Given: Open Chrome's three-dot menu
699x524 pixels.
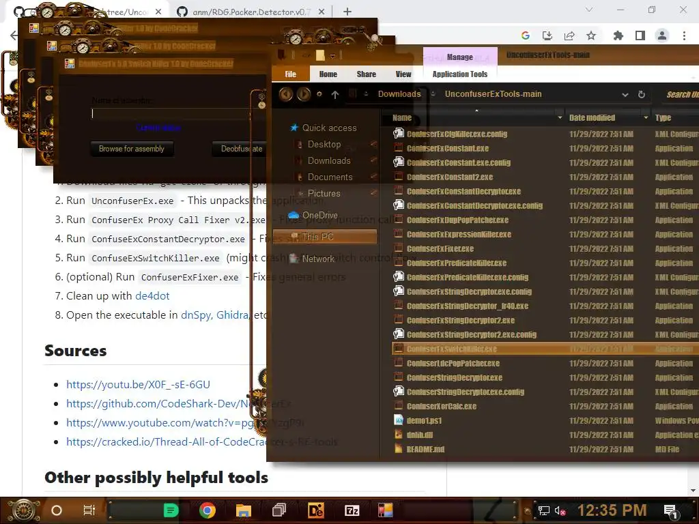Looking at the screenshot, I should point(684,35).
